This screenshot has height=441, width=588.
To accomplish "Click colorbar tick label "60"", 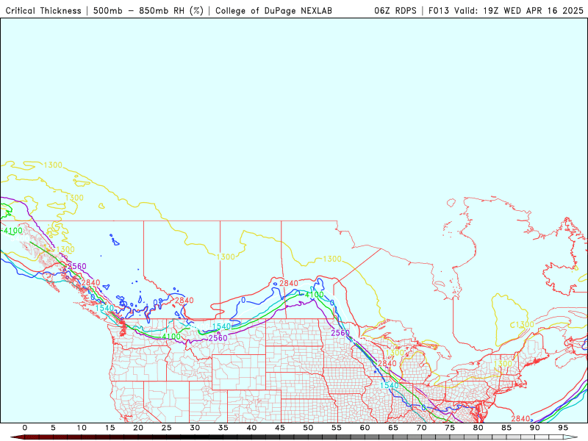I will (365, 428).
